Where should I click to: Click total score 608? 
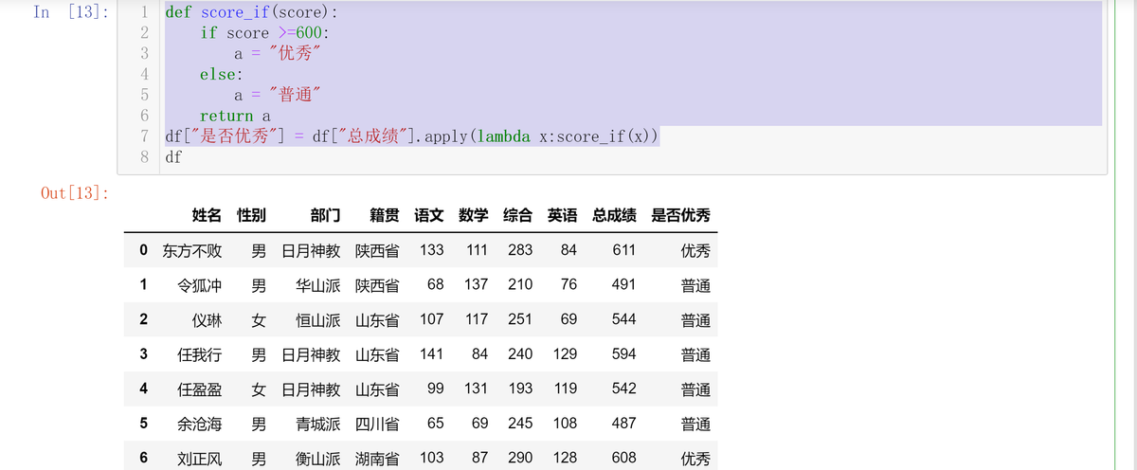coord(624,458)
